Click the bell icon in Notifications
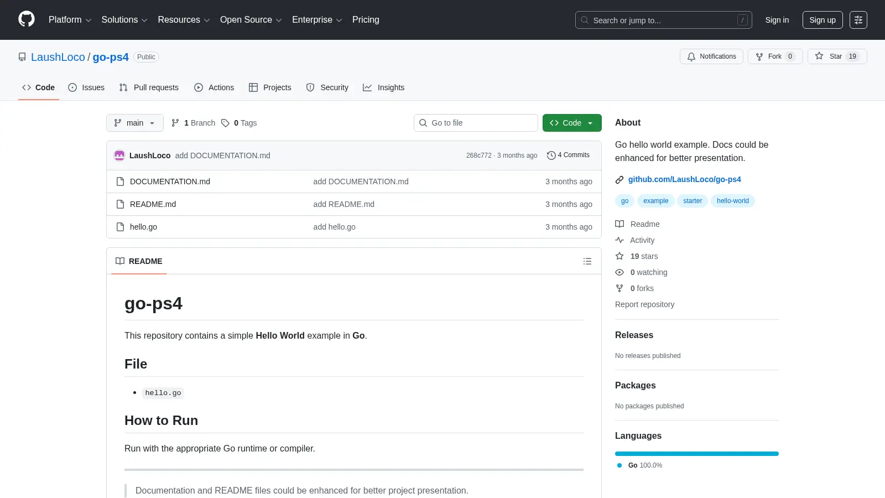 point(691,56)
